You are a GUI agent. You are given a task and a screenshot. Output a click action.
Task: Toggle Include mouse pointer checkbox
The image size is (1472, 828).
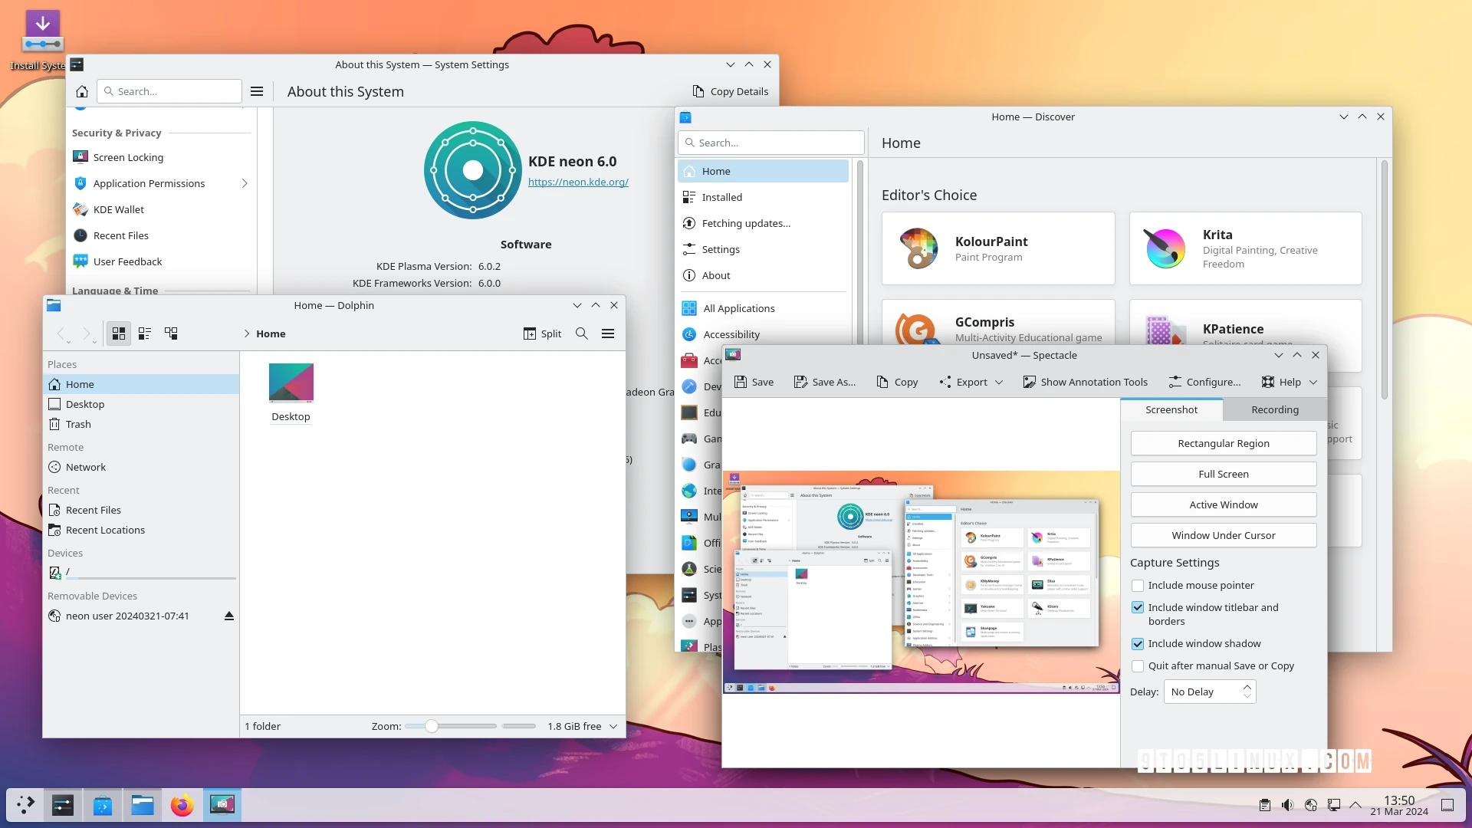click(1138, 586)
